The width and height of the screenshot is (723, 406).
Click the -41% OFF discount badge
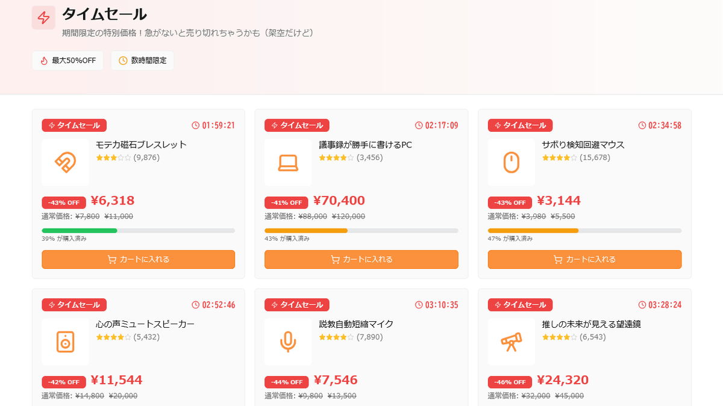[x=286, y=203]
